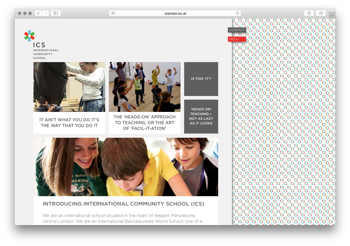Enable Reader view for this page

coord(113,13)
